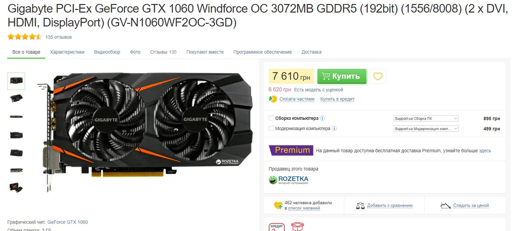Expand the Support.ua Сборка ПК dropdown
The height and width of the screenshot is (231, 529).
[x=426, y=118]
